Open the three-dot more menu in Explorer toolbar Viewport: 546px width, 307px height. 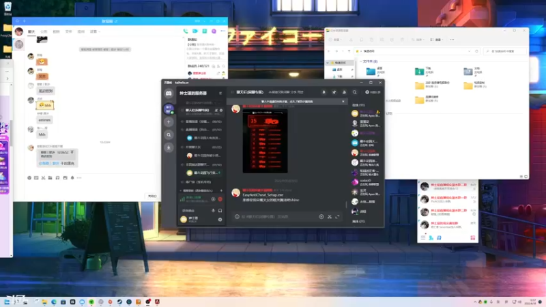[x=452, y=40]
